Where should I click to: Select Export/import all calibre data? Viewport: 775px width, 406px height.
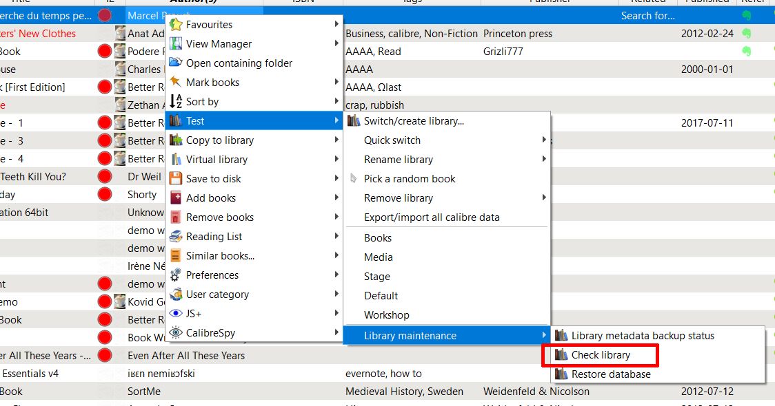point(432,217)
